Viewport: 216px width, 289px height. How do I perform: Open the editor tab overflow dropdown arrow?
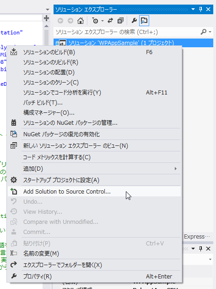[48, 9]
